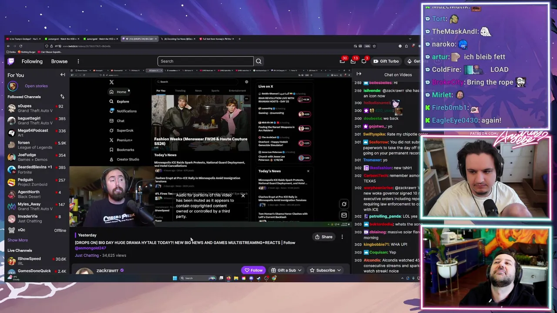The width and height of the screenshot is (557, 313).
Task: Open the AgentNorth channel
Action: 36,194
